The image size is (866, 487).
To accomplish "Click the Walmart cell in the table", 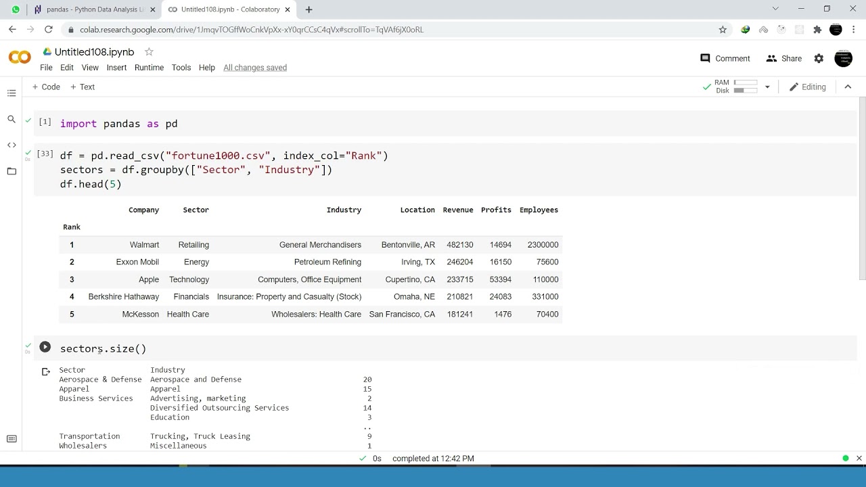I will (x=144, y=245).
